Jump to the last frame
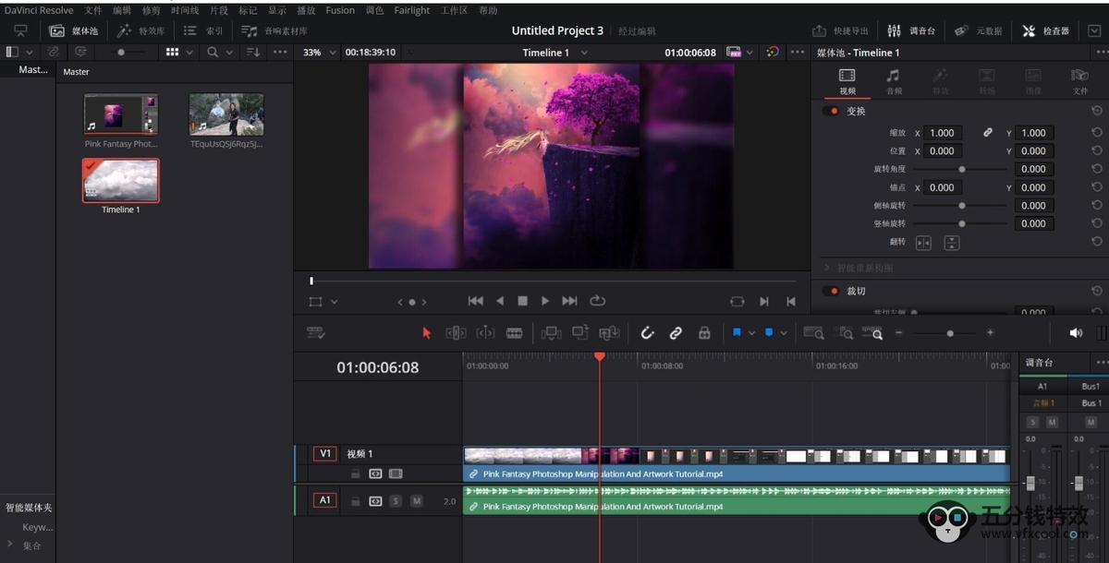 pyautogui.click(x=569, y=301)
